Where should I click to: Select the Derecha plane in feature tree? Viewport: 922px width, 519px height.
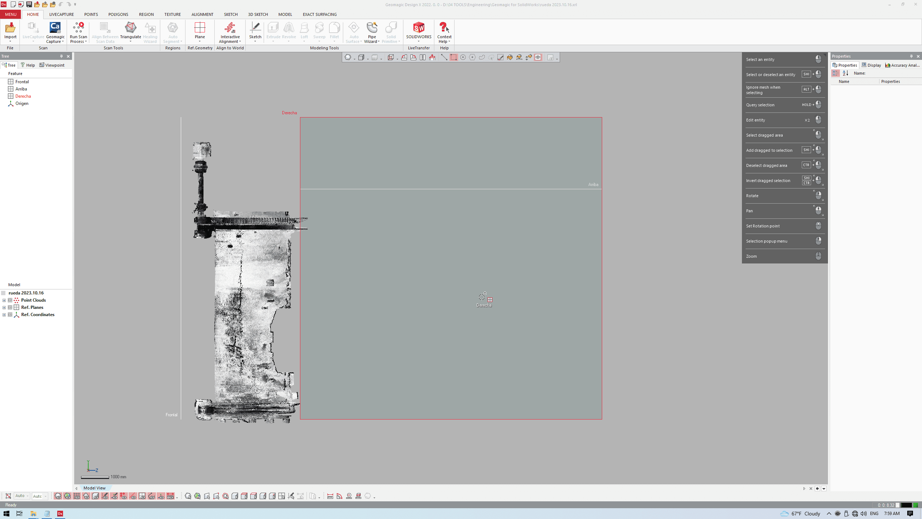point(23,96)
